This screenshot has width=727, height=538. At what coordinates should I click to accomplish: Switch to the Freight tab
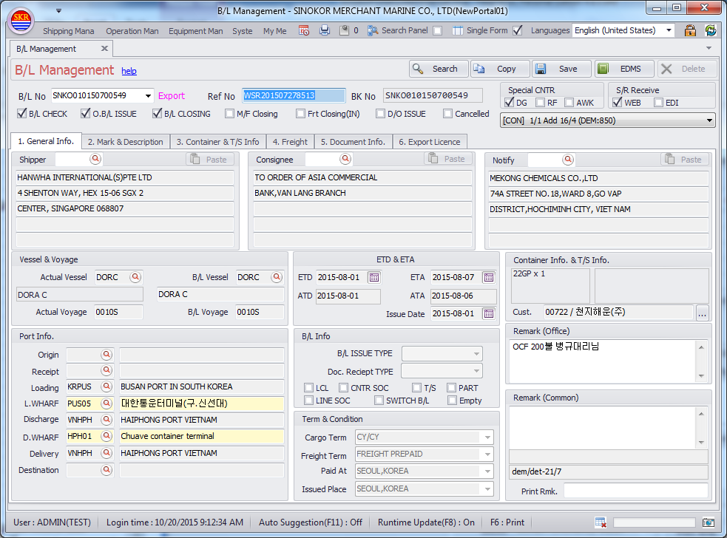(290, 142)
